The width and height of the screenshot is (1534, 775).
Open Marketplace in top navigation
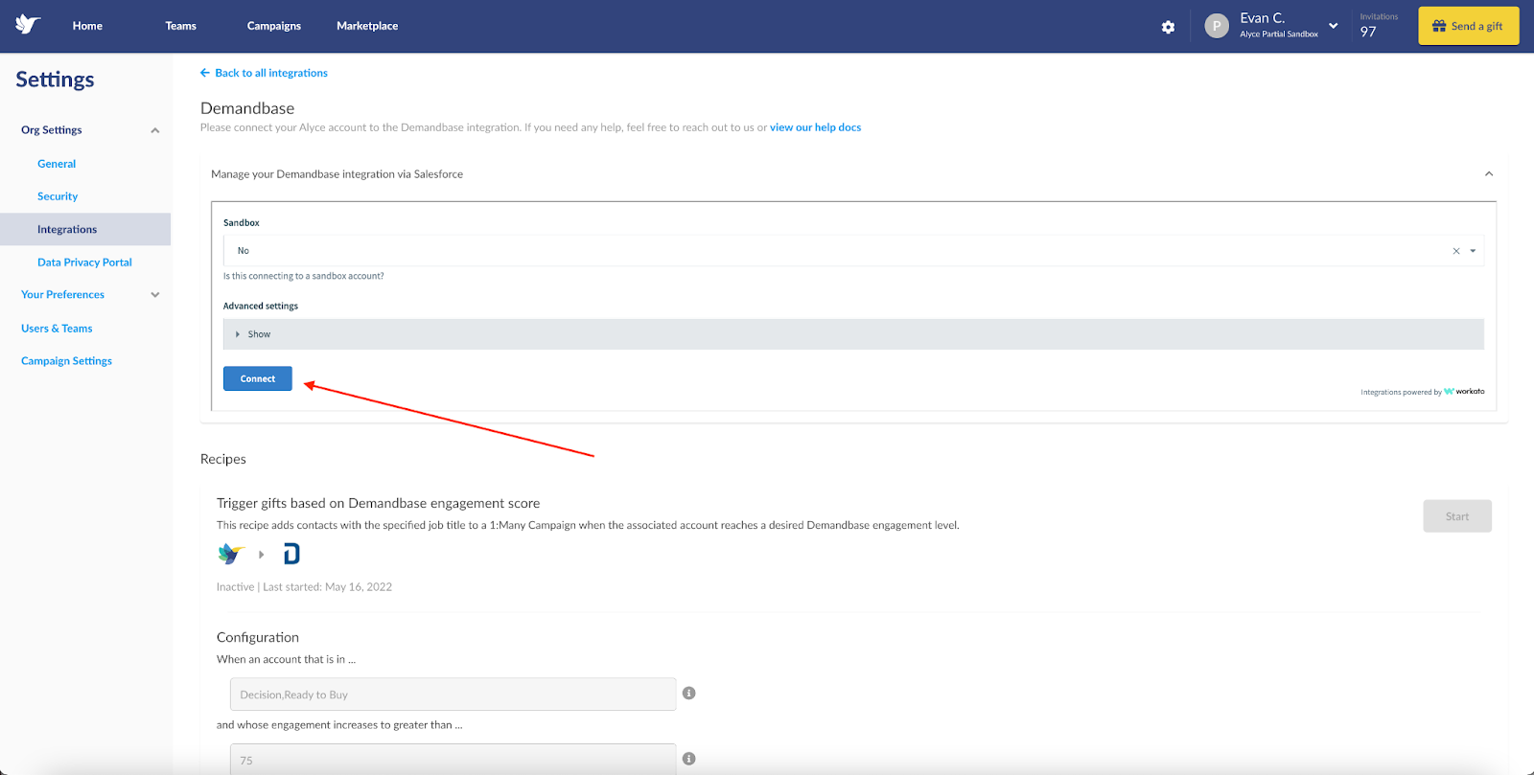367,26
